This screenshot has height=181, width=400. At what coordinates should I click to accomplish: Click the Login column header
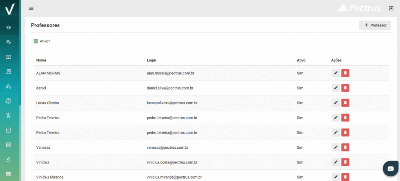pyautogui.click(x=151, y=60)
